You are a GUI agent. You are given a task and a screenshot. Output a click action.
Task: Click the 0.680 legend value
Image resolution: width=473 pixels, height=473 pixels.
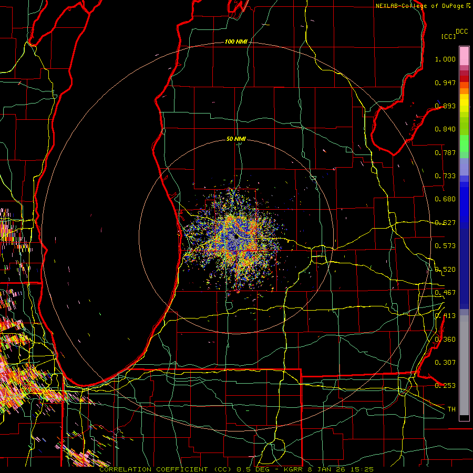point(445,199)
